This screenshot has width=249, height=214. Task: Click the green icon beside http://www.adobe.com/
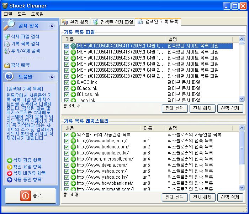pos(73,141)
